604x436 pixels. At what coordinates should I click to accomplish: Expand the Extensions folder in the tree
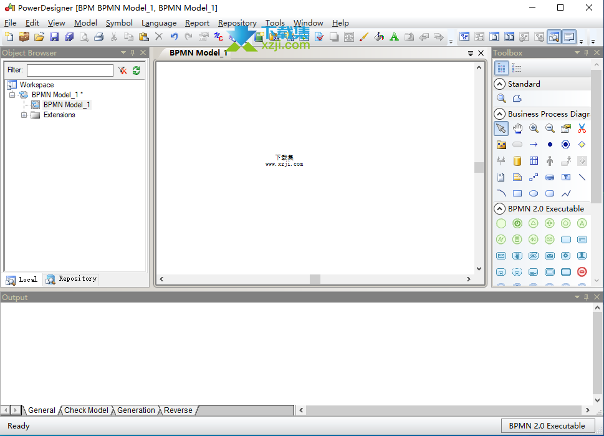click(24, 115)
